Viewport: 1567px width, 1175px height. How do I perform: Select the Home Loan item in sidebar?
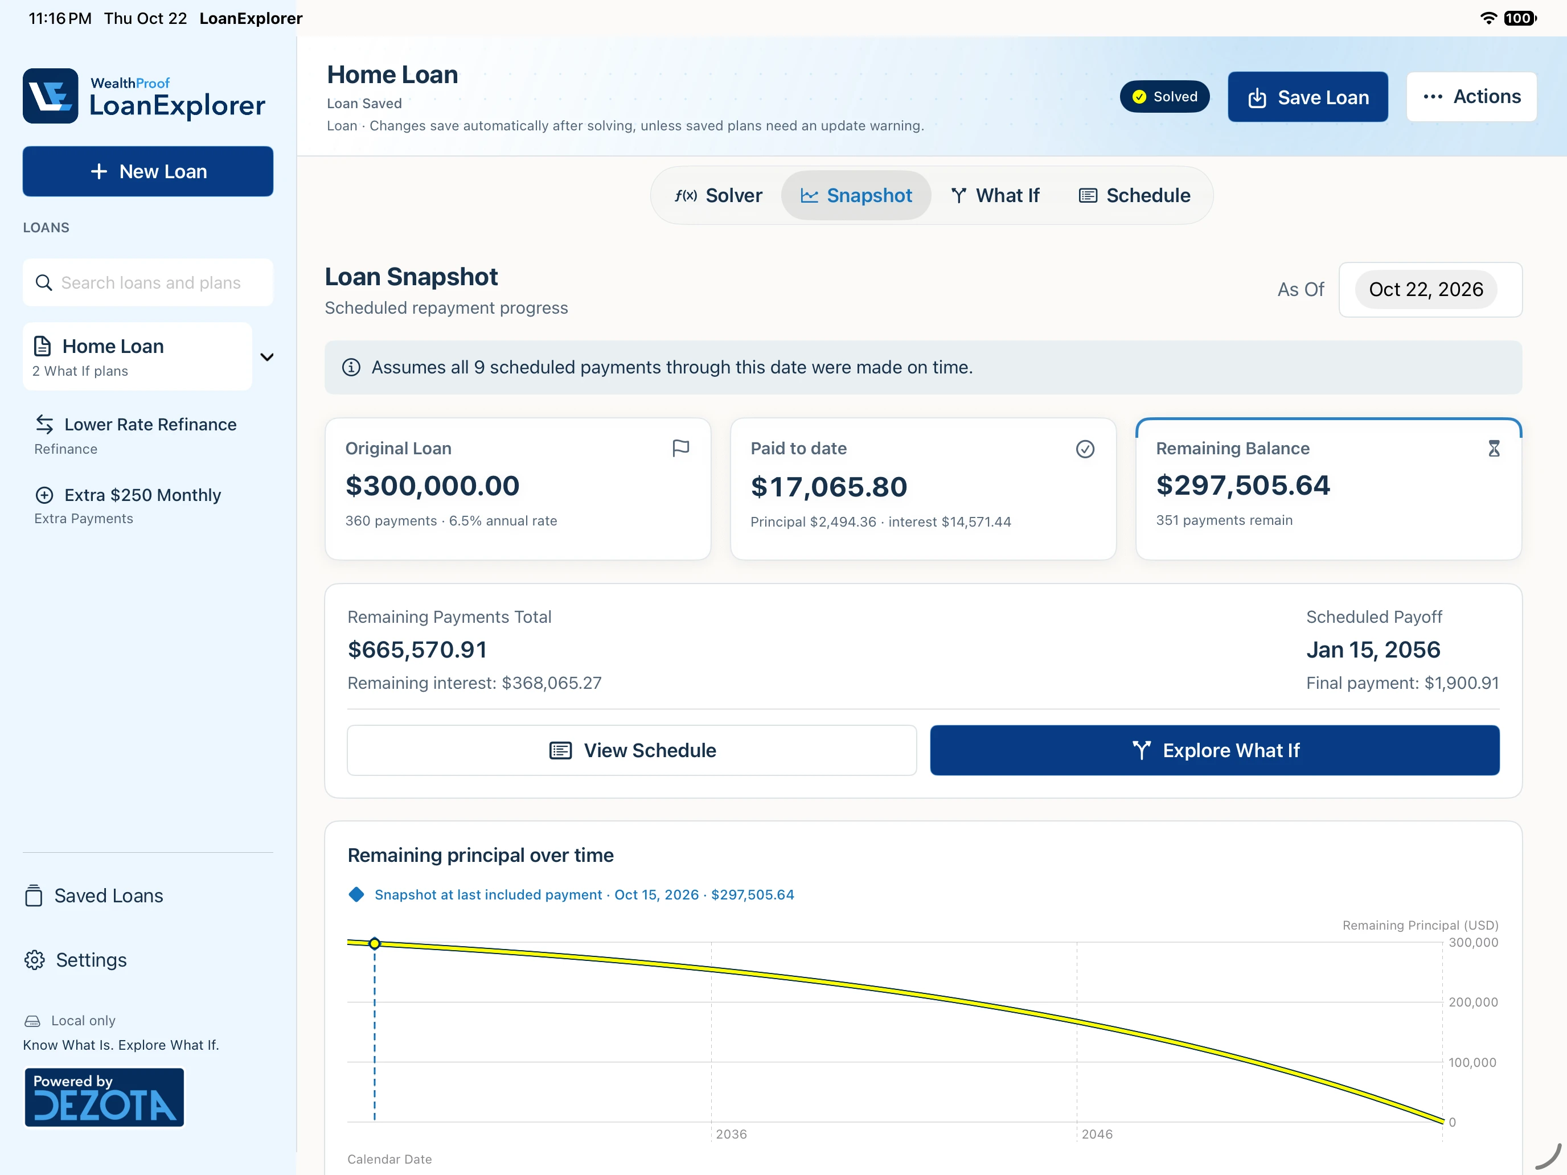coord(137,356)
